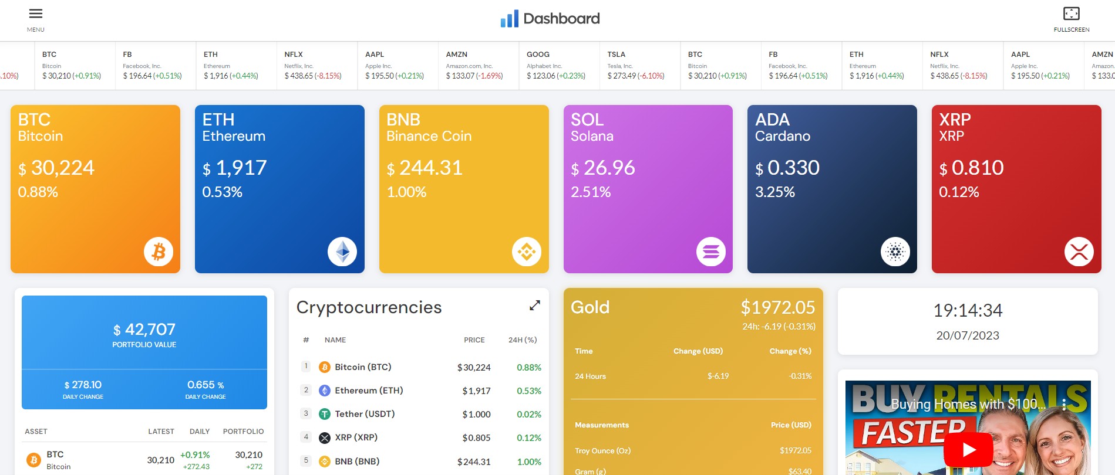Screen dimensions: 1115x475
Task: Select first FB Facebook ticker item
Action: (156, 66)
